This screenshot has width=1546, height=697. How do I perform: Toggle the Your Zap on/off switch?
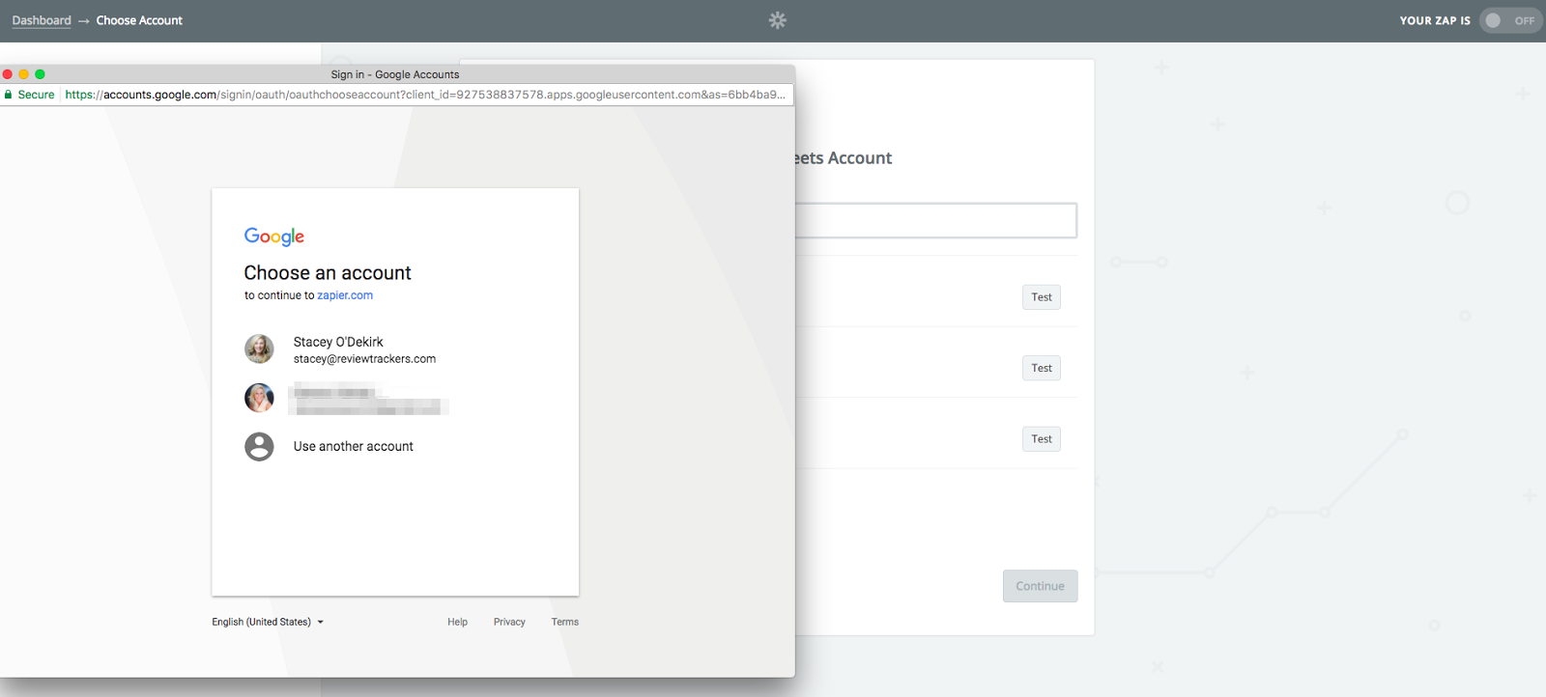pyautogui.click(x=1511, y=20)
